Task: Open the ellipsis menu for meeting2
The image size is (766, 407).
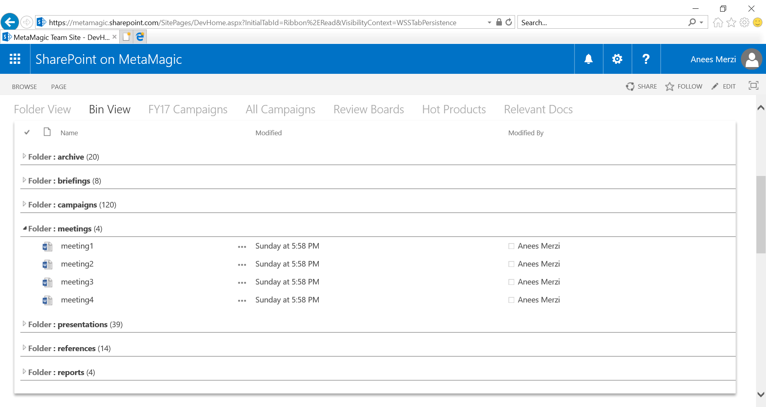Action: [242, 265]
